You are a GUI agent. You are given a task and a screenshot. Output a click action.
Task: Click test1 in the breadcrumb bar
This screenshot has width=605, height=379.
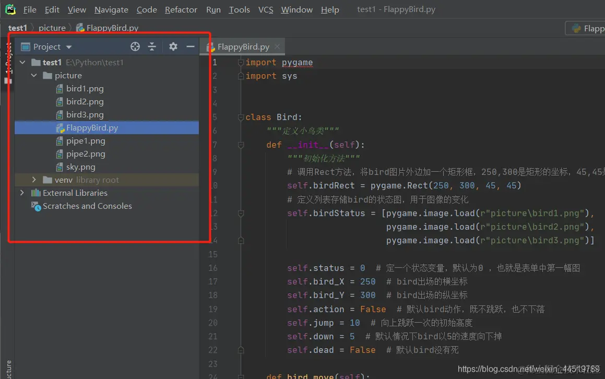tap(18, 28)
